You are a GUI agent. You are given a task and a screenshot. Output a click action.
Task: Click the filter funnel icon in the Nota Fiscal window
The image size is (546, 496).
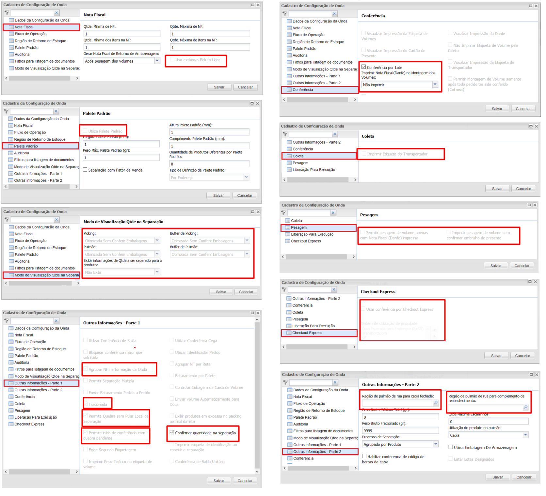pos(7,13)
